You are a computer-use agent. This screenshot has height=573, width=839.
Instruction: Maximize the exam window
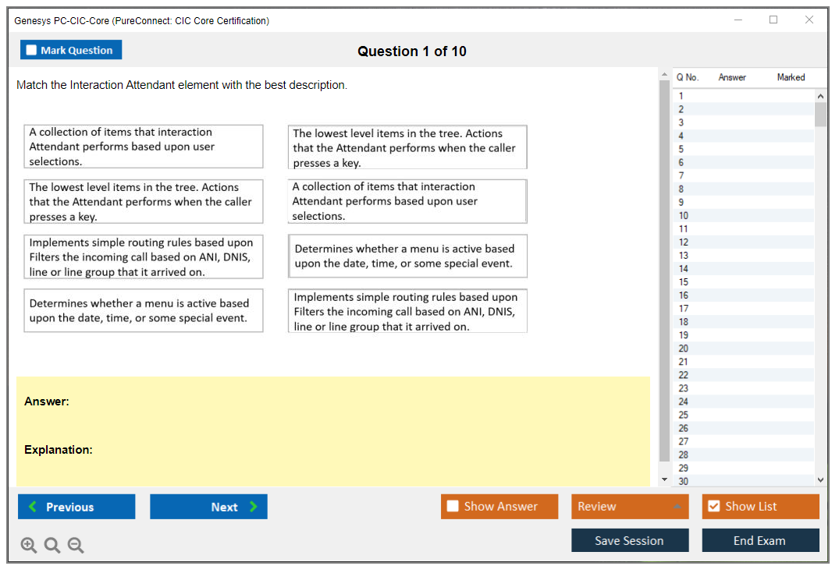coord(773,20)
